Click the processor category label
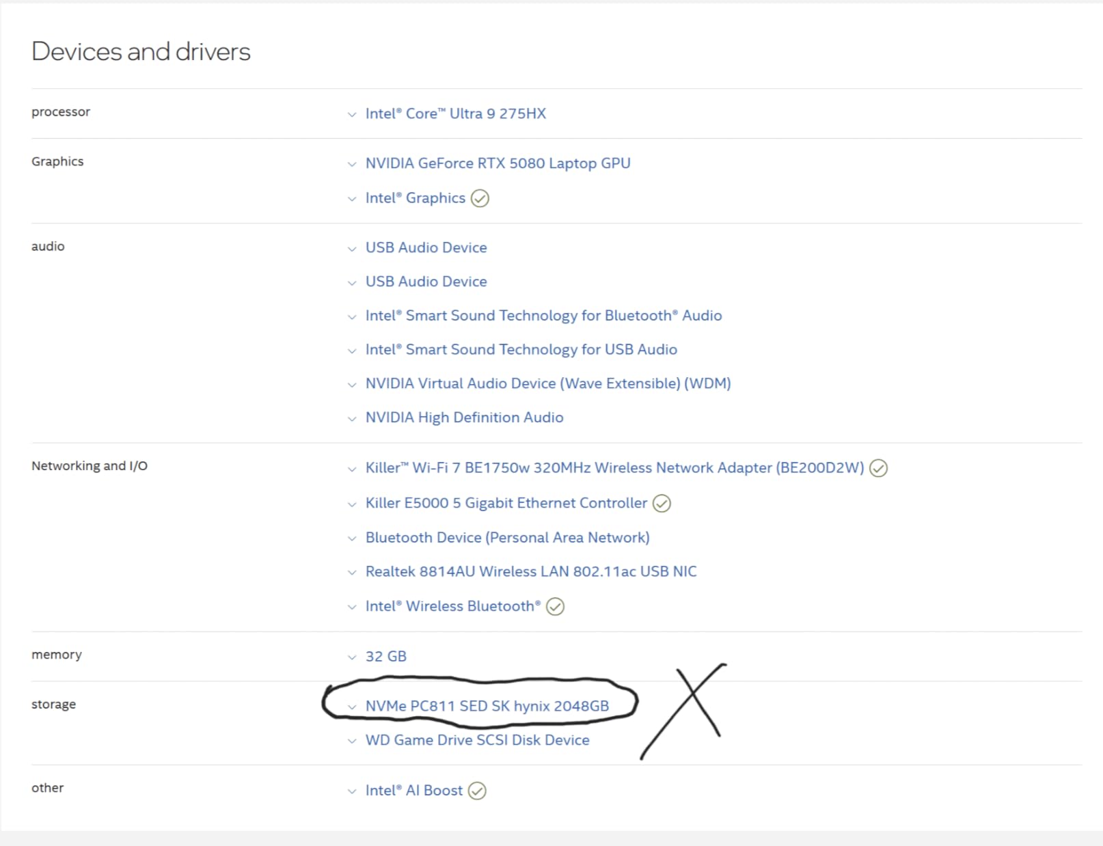1103x846 pixels. click(61, 112)
